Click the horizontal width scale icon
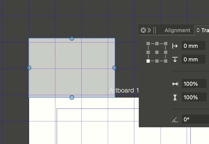 [x=175, y=84]
